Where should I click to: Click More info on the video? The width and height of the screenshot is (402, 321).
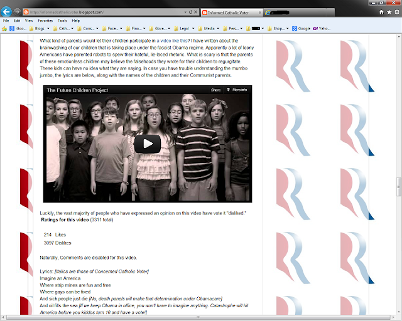point(237,90)
